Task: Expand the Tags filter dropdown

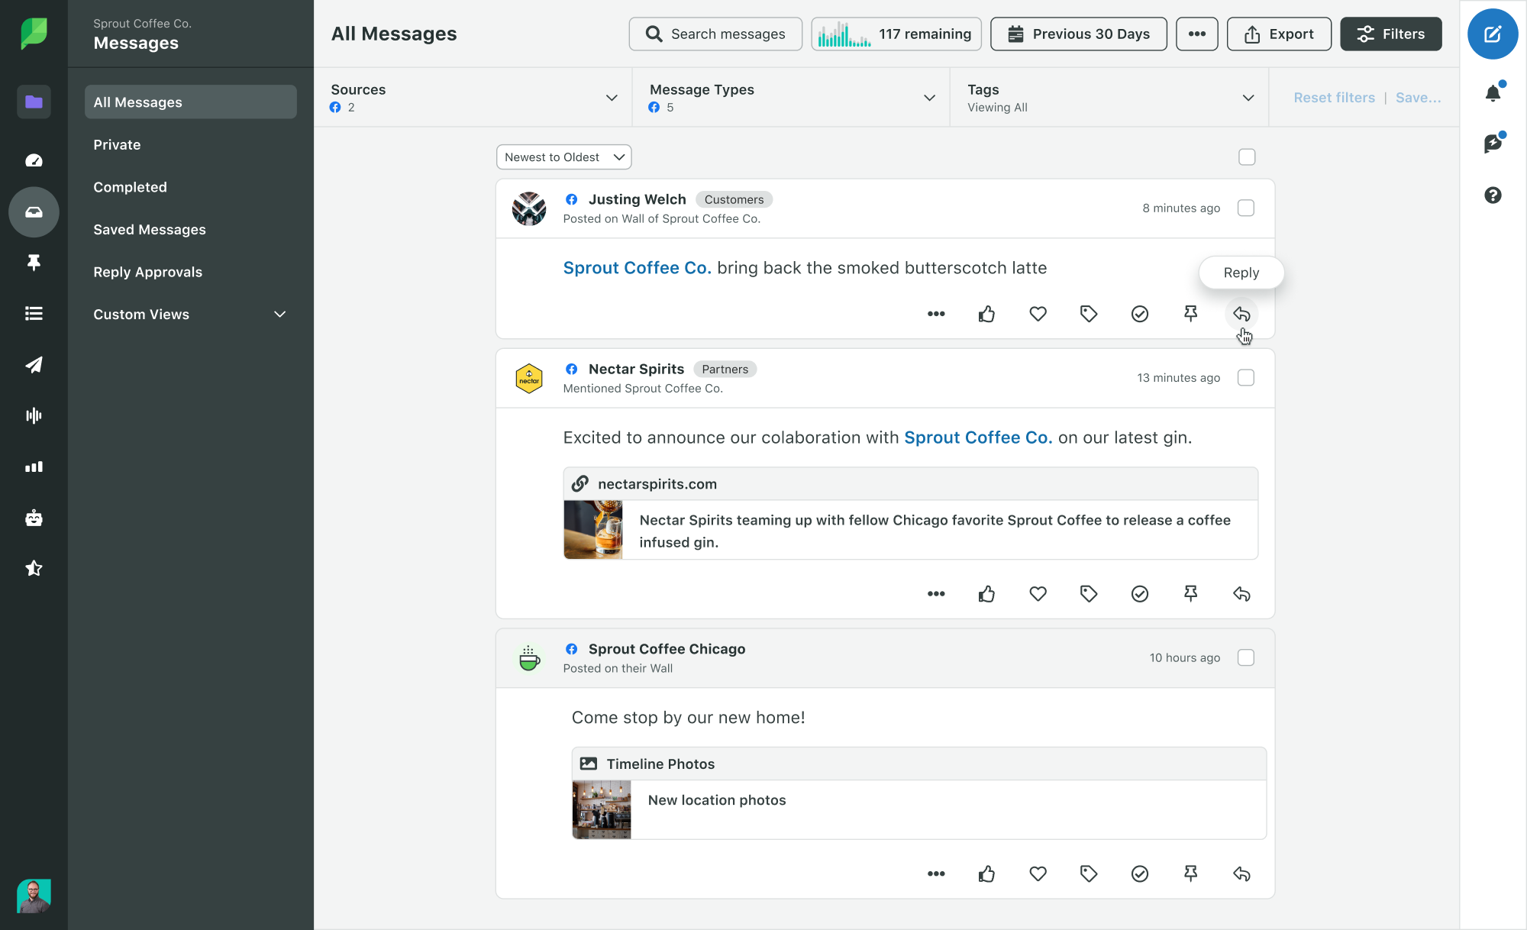Action: tap(1250, 97)
